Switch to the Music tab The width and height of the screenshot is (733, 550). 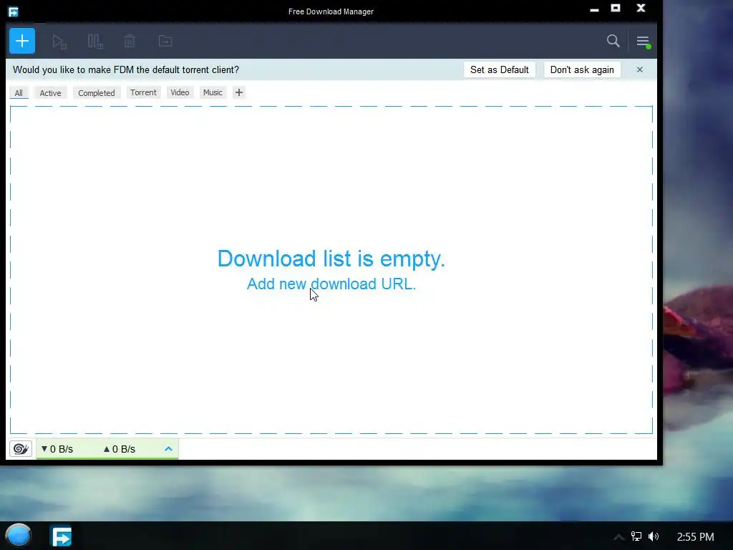click(x=213, y=92)
